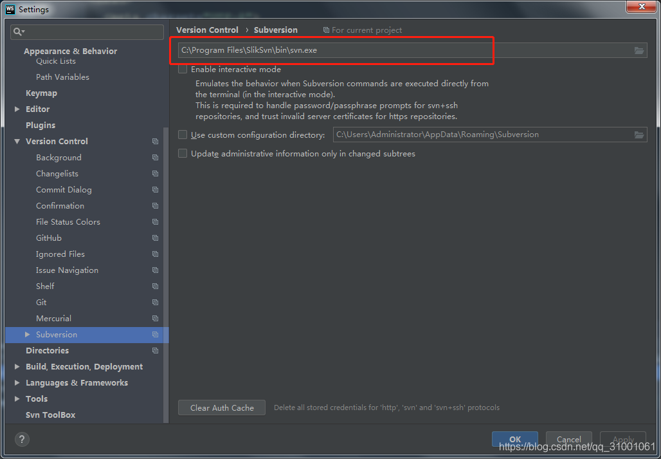Screen dimensions: 661x459
Task: Expand Build, Execution, Deployment section
Action: (17, 366)
